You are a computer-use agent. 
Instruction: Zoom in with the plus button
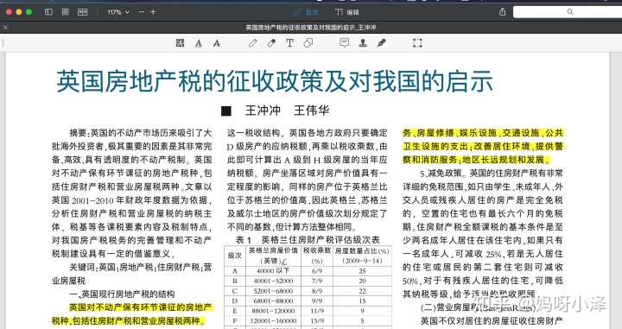point(153,12)
